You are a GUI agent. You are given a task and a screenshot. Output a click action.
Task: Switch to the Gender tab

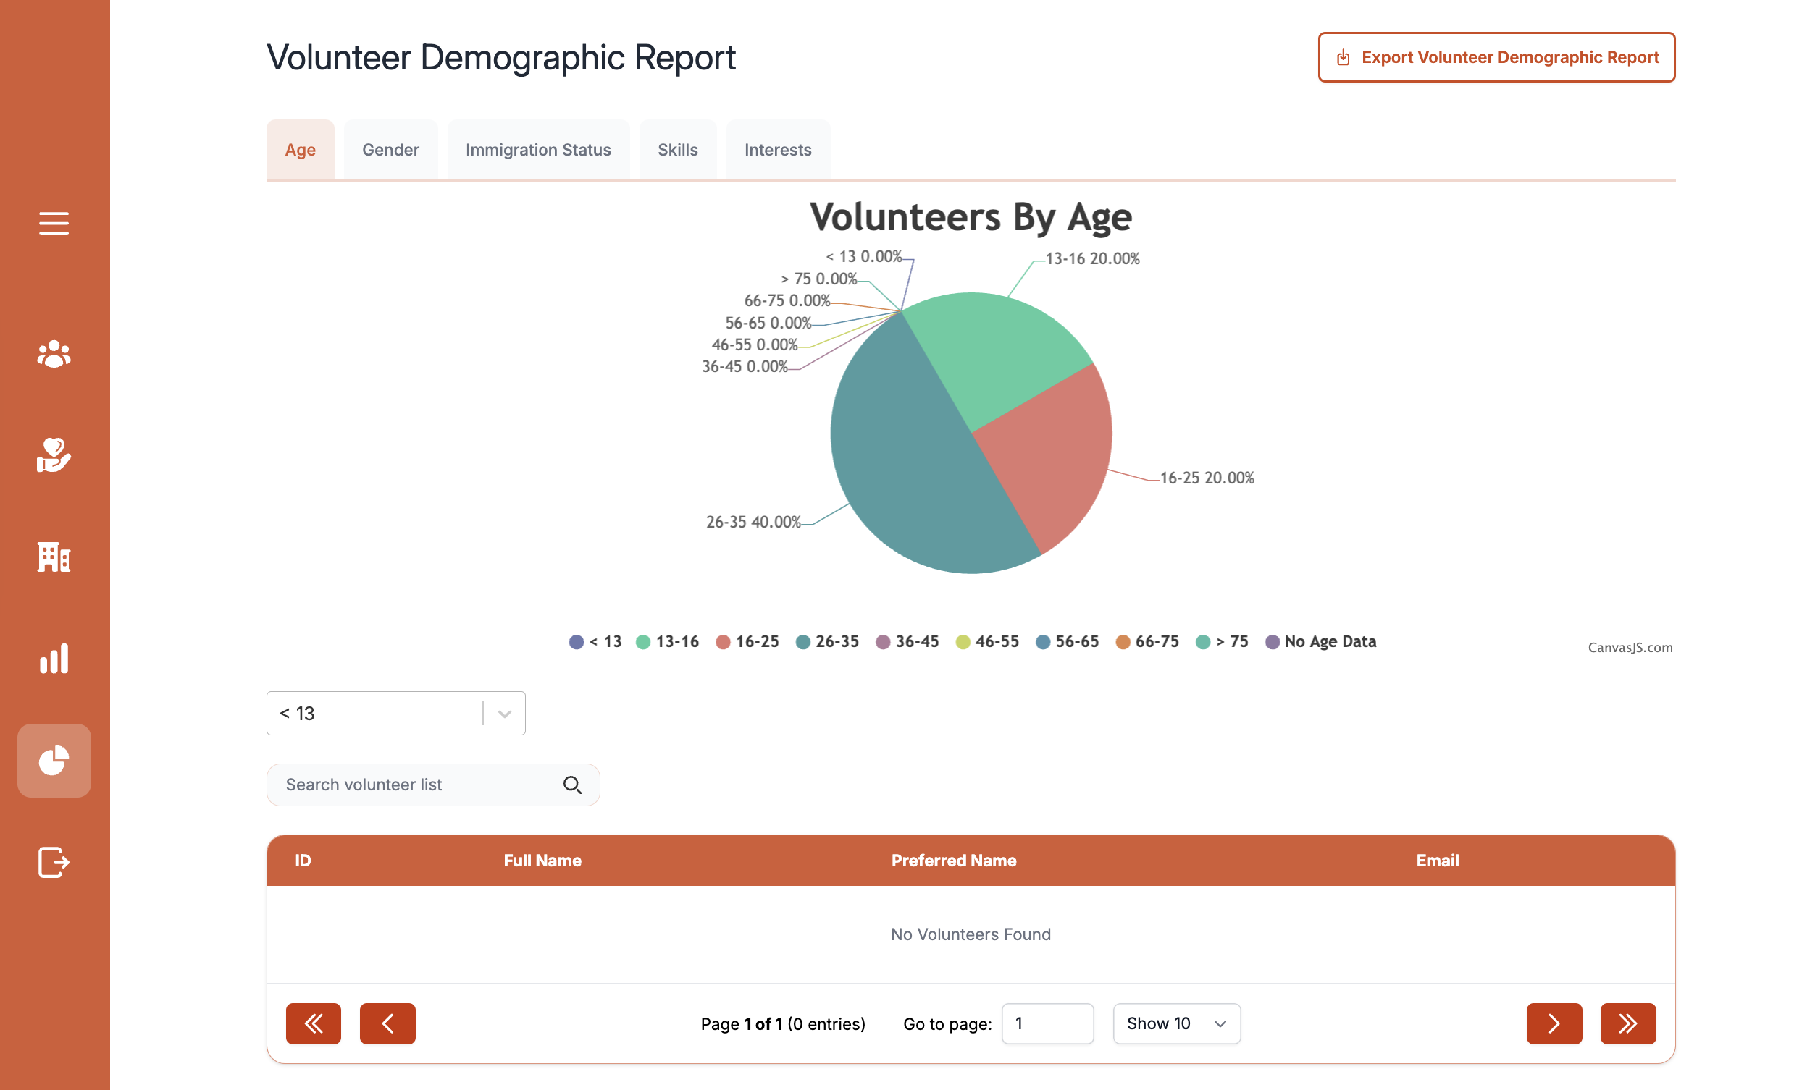pyautogui.click(x=390, y=150)
